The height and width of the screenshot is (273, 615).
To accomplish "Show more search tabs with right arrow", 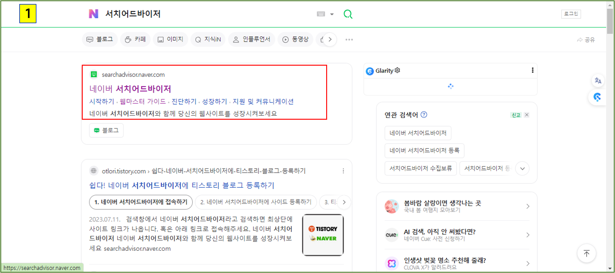I will tap(330, 39).
